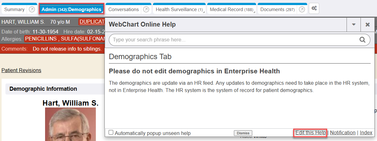Viewport: 377px width, 141px height.
Task: Open the Conversations tab
Action: point(123,9)
